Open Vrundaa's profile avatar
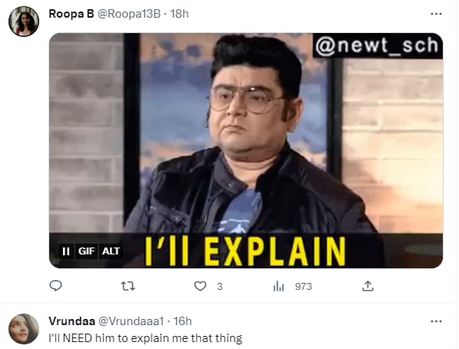Viewport: 459px width, 349px height. (x=24, y=329)
